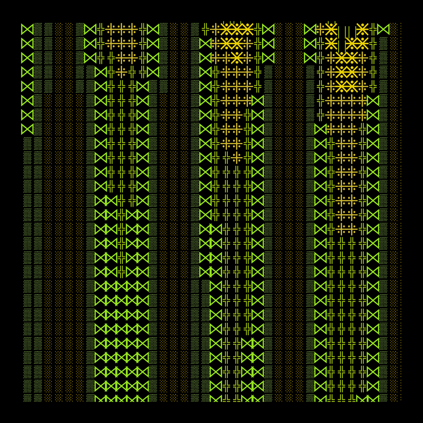Click the asterisk right of the yellow vertical bars
The image size is (423, 423).
pyautogui.click(x=362, y=29)
